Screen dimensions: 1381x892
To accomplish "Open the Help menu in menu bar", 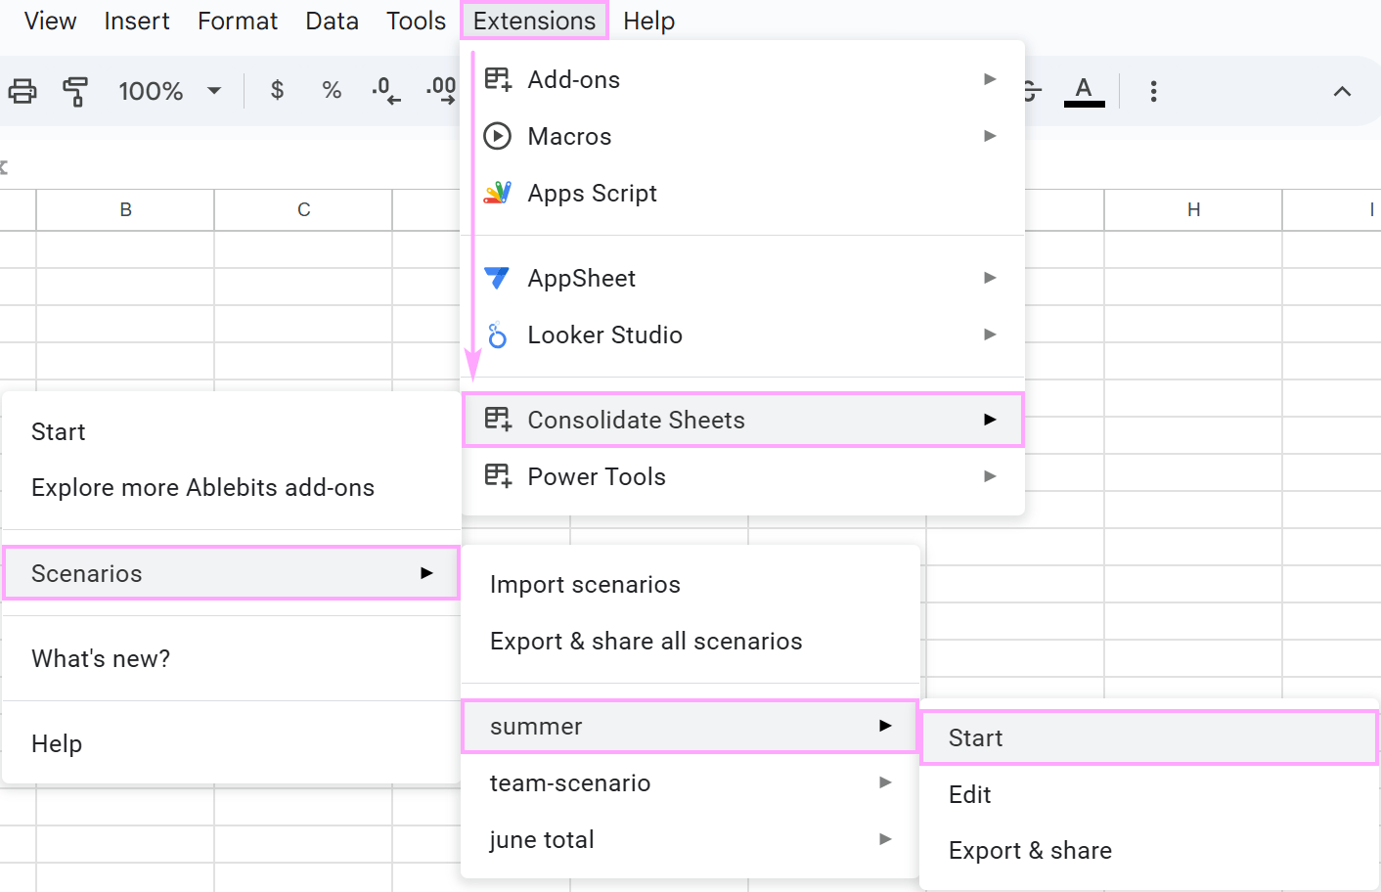I will click(649, 21).
